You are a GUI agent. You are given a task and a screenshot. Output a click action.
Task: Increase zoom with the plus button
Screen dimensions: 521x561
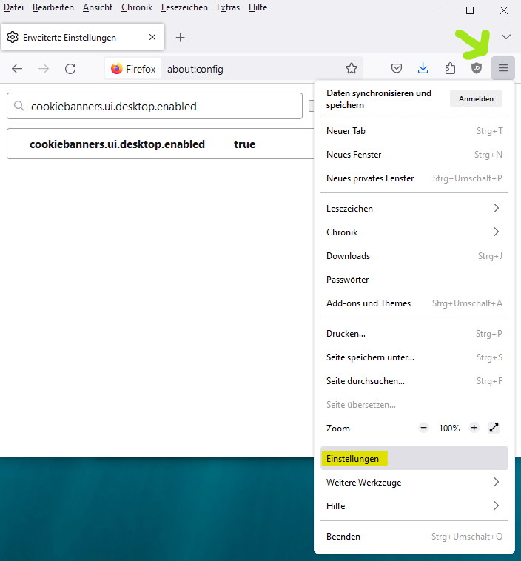coord(474,428)
